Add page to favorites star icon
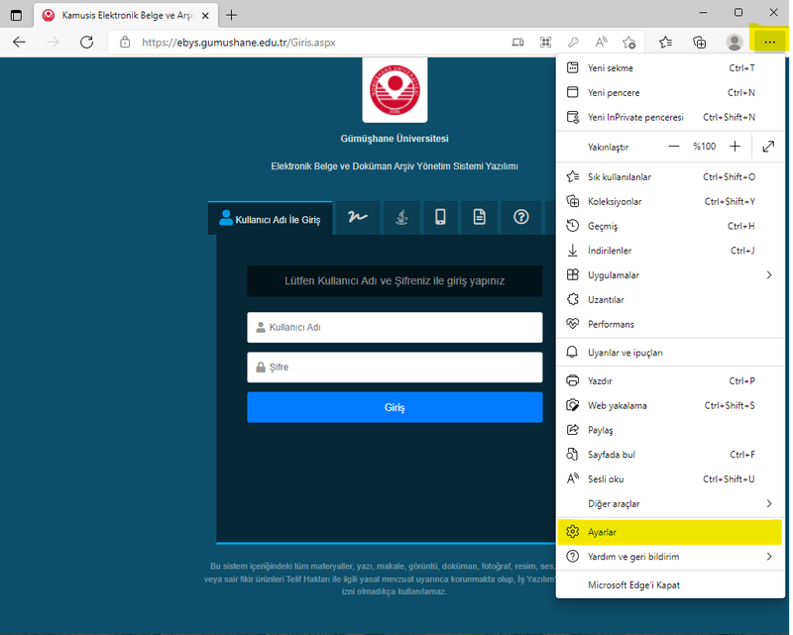This screenshot has height=635, width=793. [628, 43]
